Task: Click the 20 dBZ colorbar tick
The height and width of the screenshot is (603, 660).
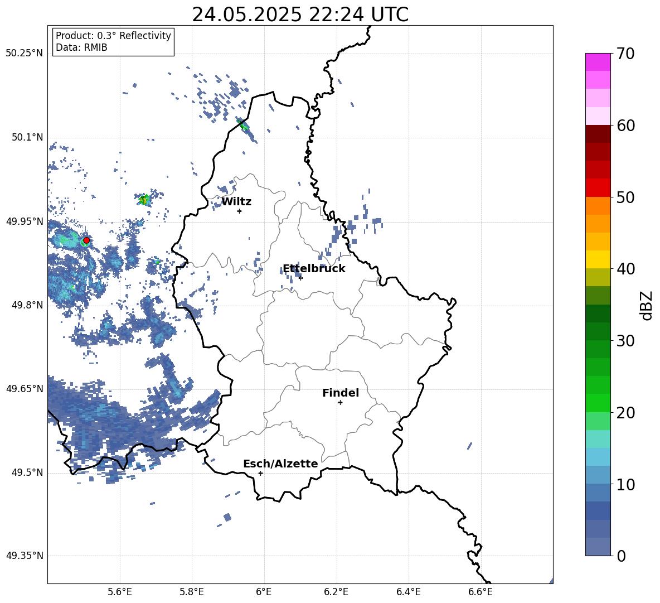Action: [625, 412]
